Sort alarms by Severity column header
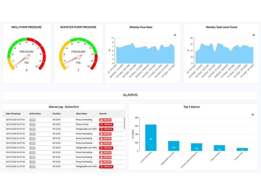 tap(103, 114)
